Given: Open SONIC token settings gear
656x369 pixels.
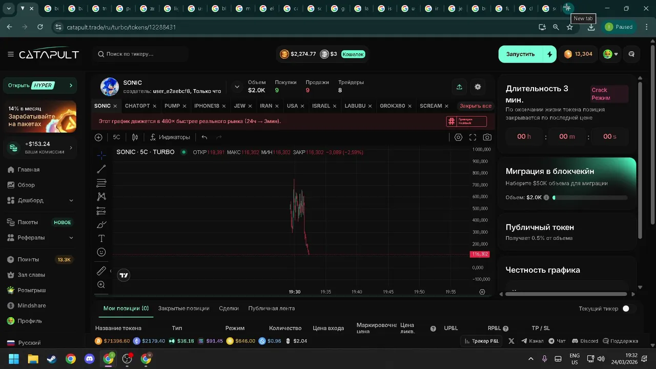Looking at the screenshot, I should (478, 87).
